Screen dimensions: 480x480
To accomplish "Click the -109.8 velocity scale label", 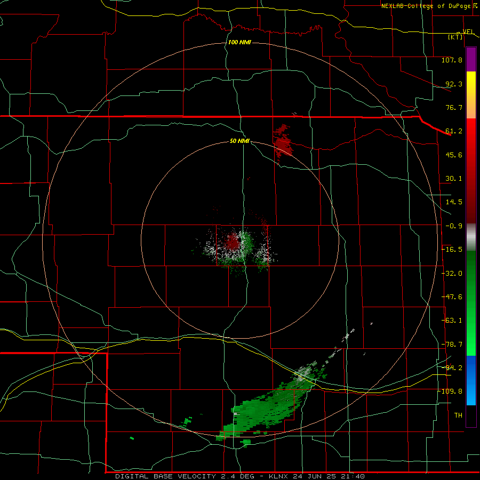I will tap(451, 391).
